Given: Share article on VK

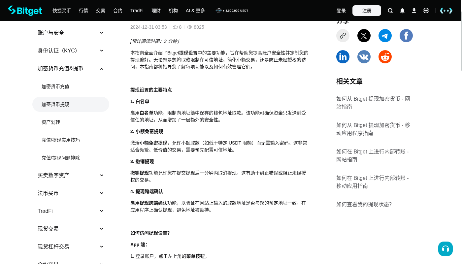Looking at the screenshot, I should click(x=364, y=57).
